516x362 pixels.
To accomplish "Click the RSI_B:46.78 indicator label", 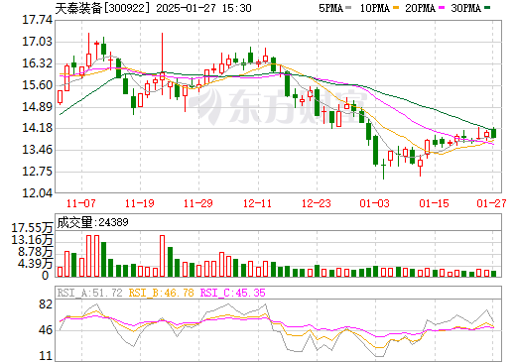I will point(161,293).
